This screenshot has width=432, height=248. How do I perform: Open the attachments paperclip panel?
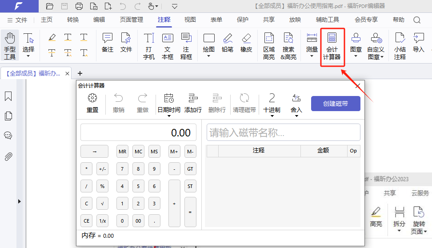tap(8, 156)
